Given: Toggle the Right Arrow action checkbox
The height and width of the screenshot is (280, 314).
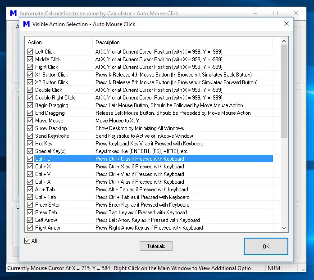Looking at the screenshot, I should (x=30, y=228).
